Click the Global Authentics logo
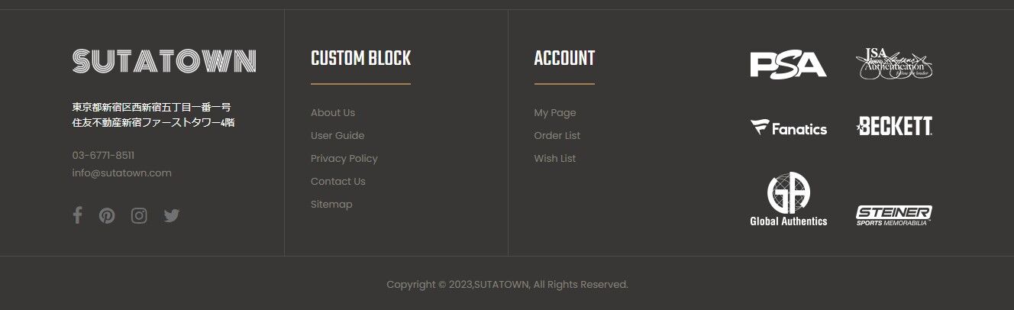This screenshot has height=310, width=1014. 788,199
